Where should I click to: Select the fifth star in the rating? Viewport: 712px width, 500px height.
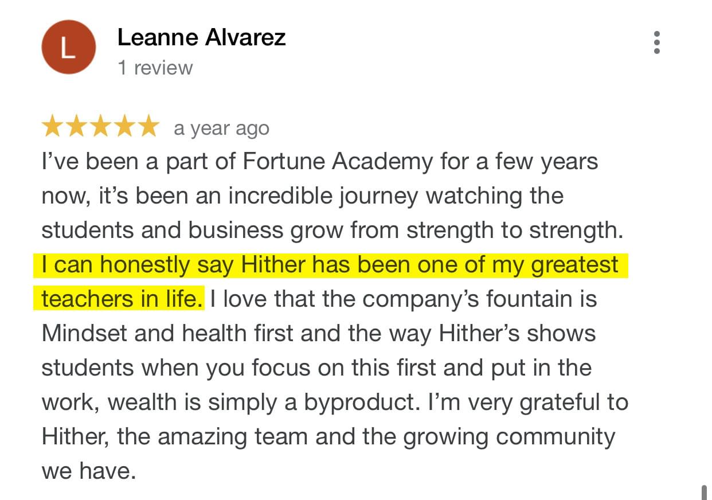click(x=147, y=127)
